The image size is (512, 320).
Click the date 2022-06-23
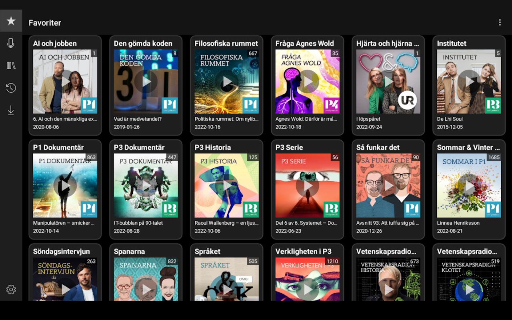(288, 231)
